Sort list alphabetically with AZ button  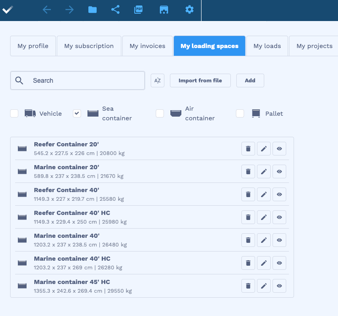point(158,80)
